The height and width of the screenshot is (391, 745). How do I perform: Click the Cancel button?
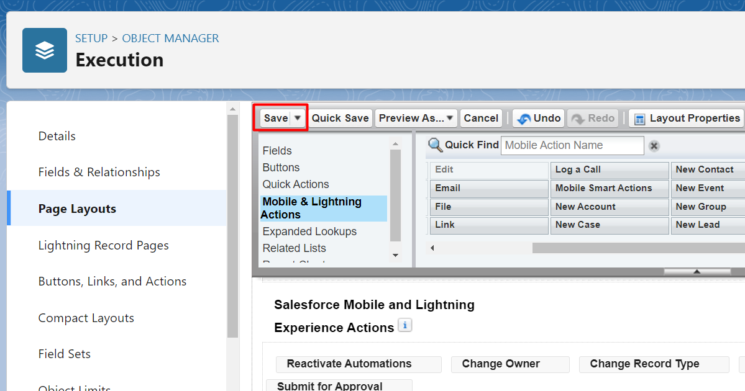[x=481, y=118]
